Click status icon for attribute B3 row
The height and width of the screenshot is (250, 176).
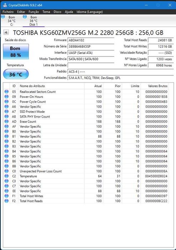coord(6,146)
